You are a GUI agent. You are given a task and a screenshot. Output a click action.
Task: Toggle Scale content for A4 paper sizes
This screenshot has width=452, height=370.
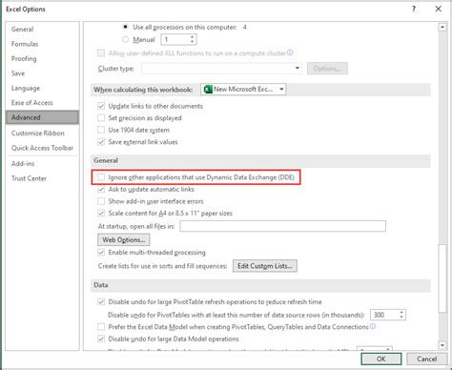point(101,213)
